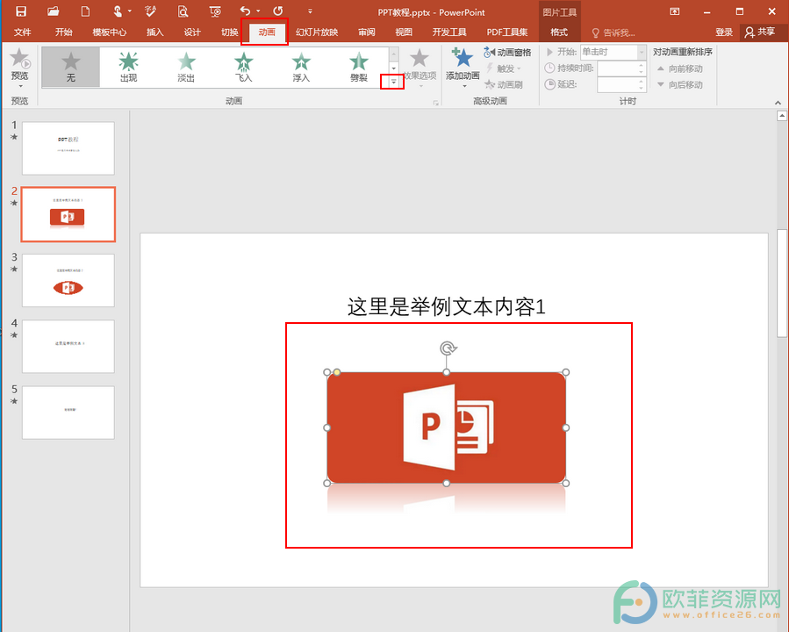The image size is (789, 632).
Task: Click the rotation handle above the picture
Action: coord(448,348)
